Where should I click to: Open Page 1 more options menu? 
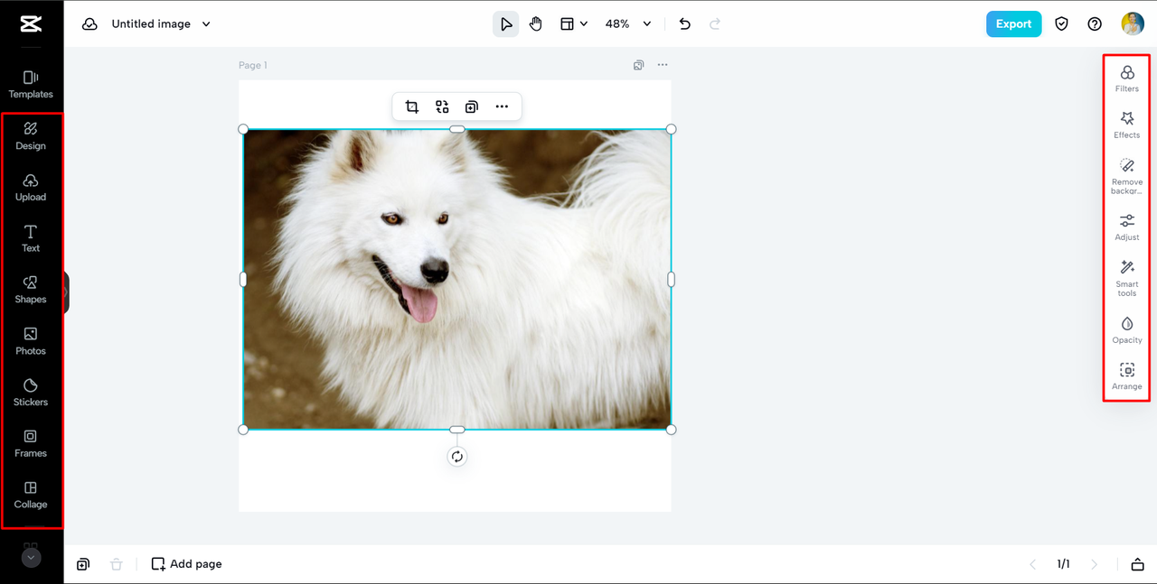tap(663, 65)
